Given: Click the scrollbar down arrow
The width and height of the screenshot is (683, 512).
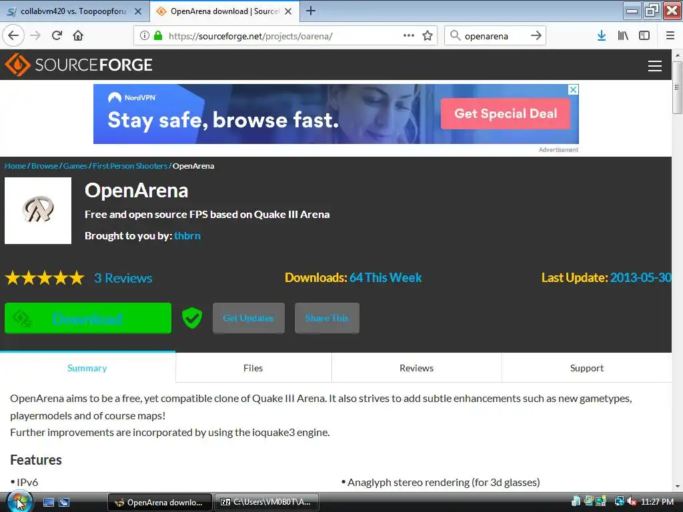Looking at the screenshot, I should coord(677,487).
